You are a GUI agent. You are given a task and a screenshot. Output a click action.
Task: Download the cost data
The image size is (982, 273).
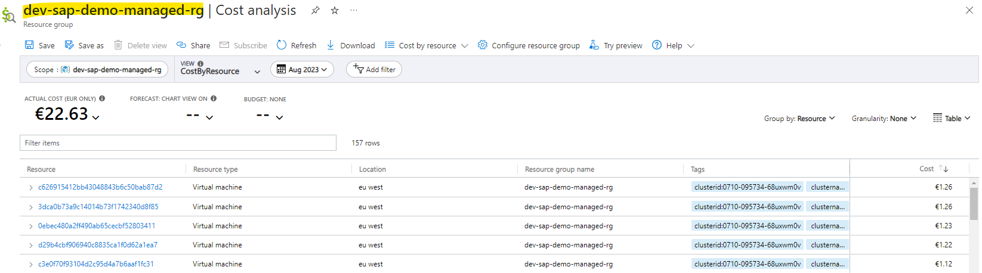[x=351, y=45]
